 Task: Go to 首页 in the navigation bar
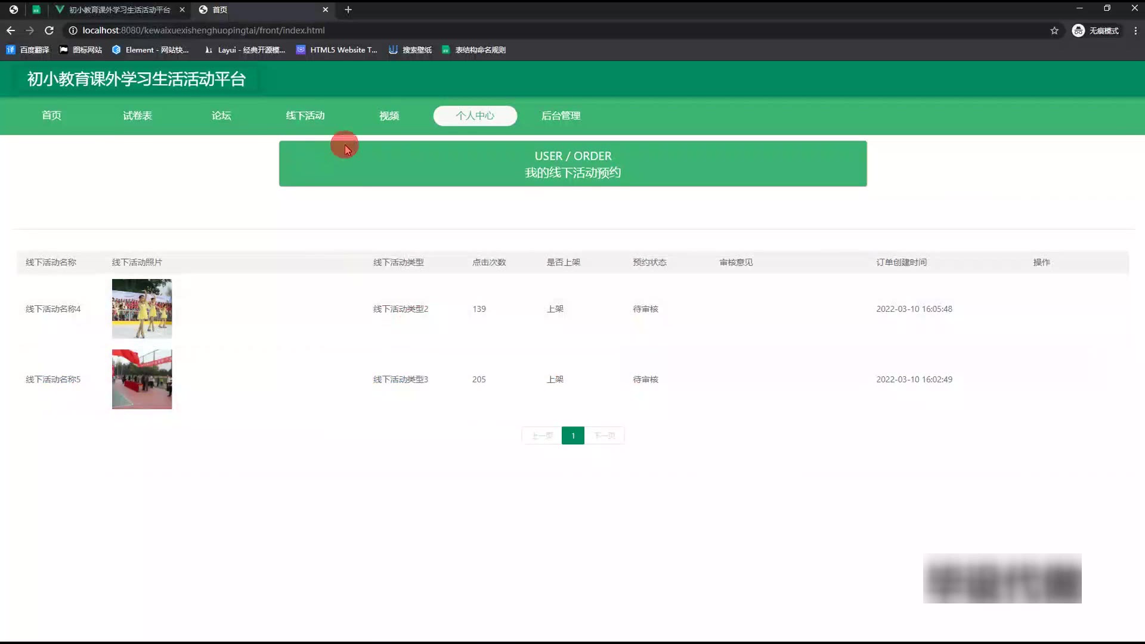coord(51,116)
